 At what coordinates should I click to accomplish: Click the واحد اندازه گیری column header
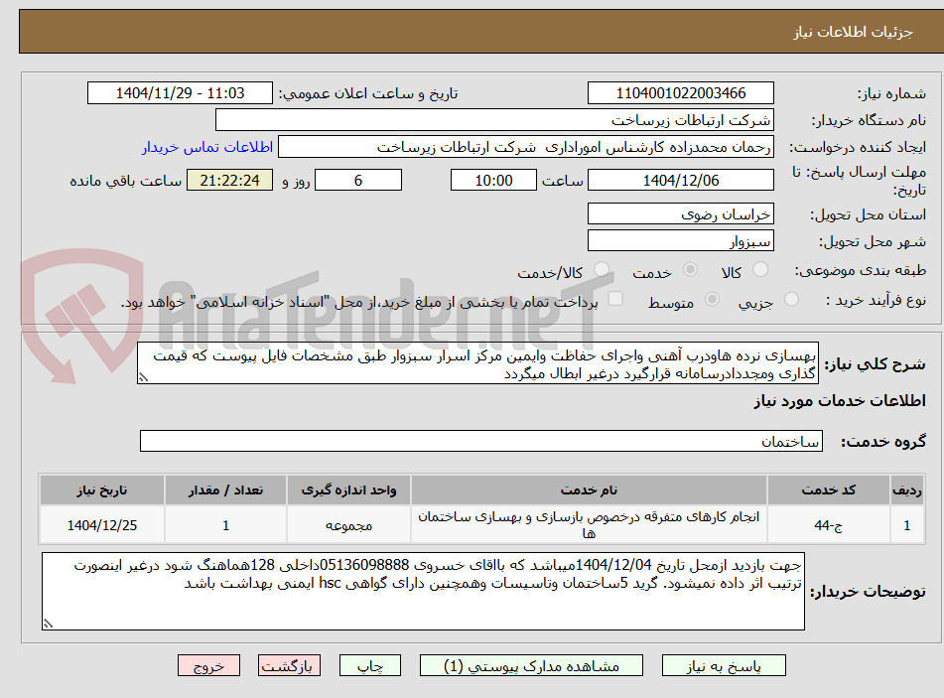pyautogui.click(x=348, y=490)
